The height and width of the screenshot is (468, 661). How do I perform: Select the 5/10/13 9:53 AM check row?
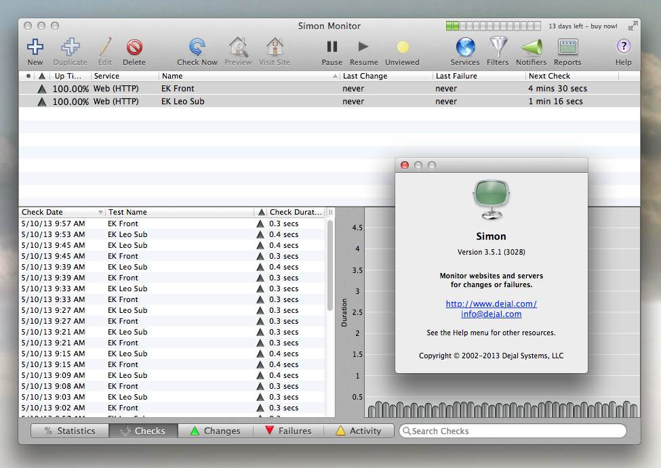172,234
